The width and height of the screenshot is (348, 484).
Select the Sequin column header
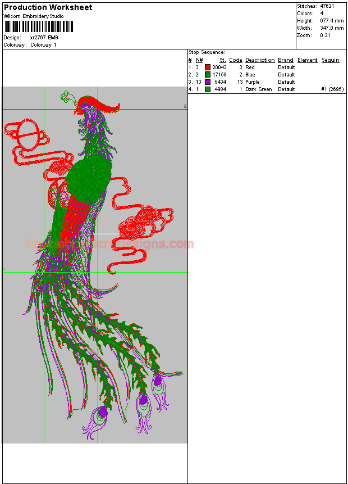(330, 60)
